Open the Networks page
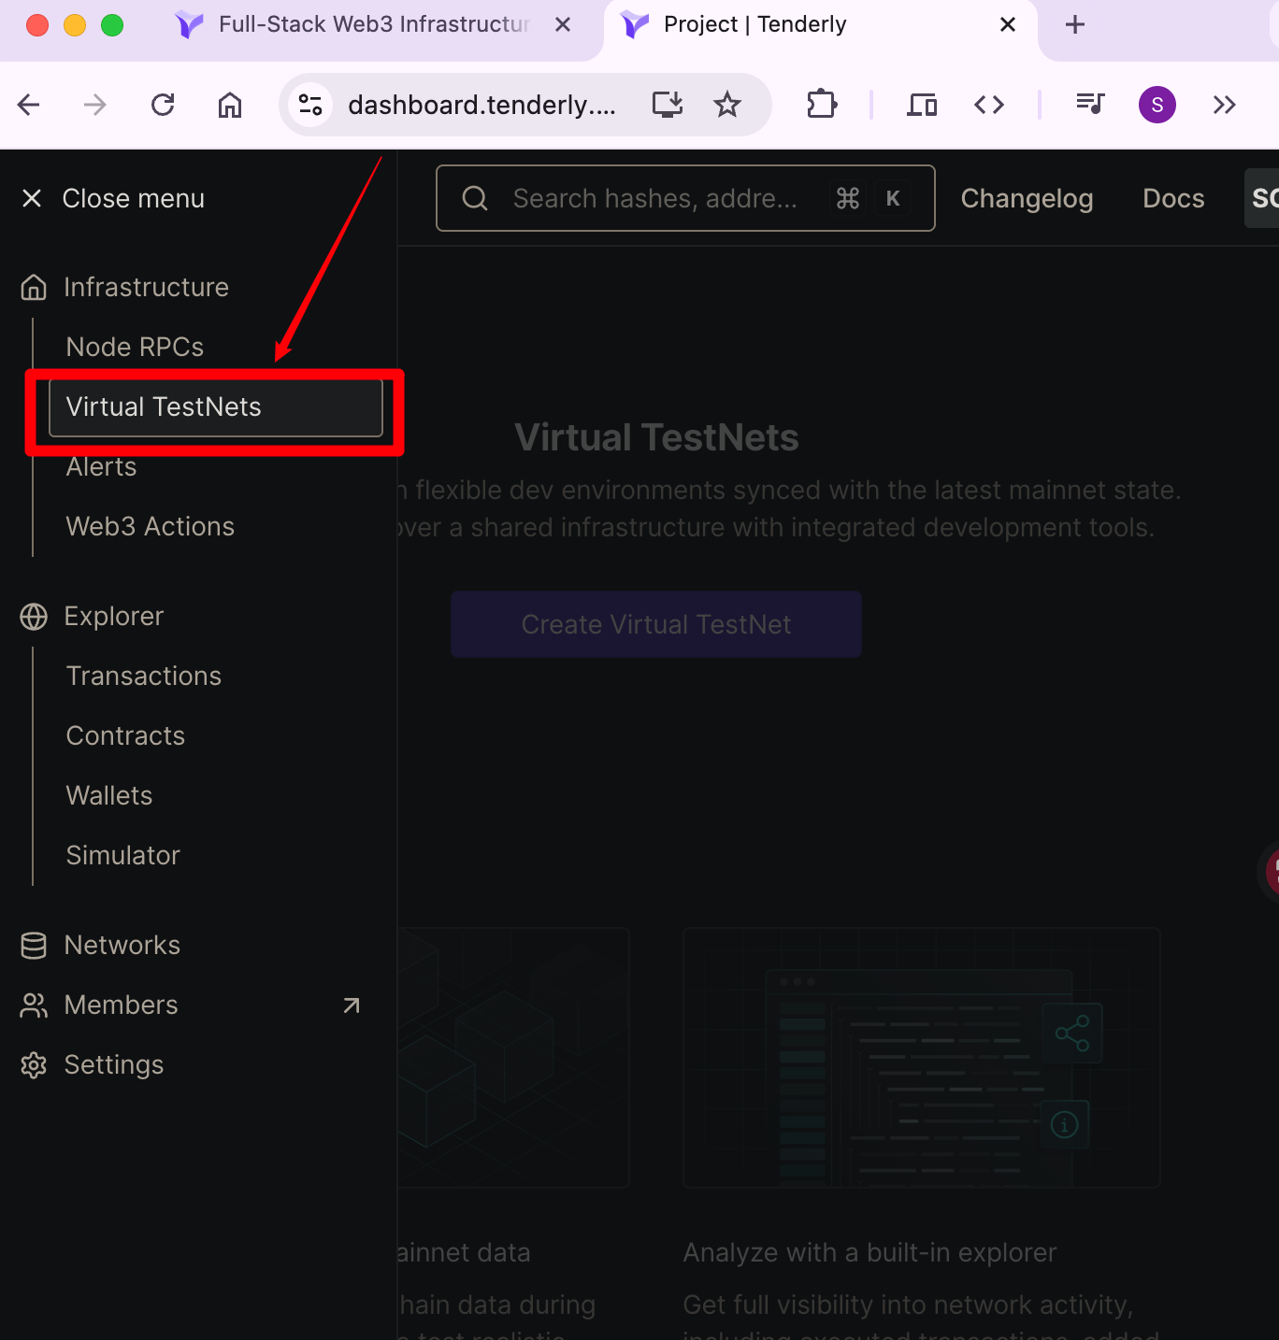 pyautogui.click(x=122, y=945)
